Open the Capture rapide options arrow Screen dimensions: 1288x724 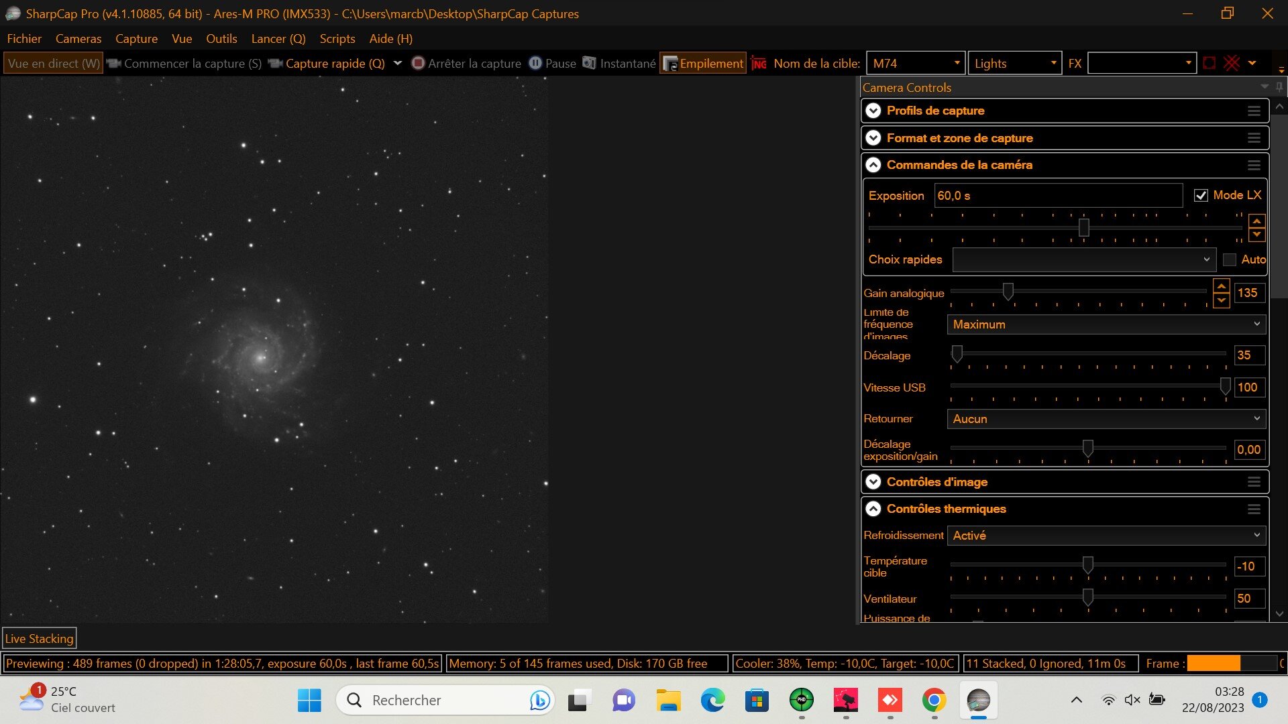point(398,63)
